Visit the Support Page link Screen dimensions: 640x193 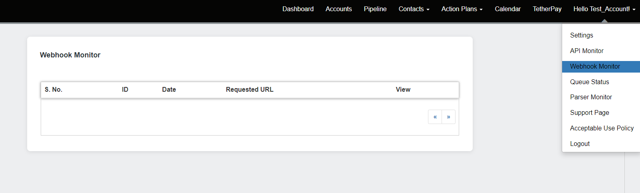click(589, 112)
